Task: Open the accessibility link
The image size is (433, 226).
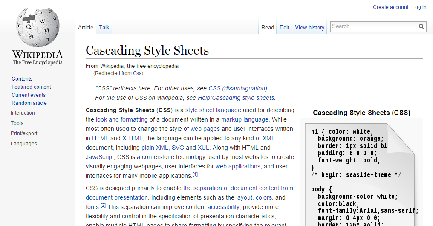Action: pyautogui.click(x=223, y=207)
